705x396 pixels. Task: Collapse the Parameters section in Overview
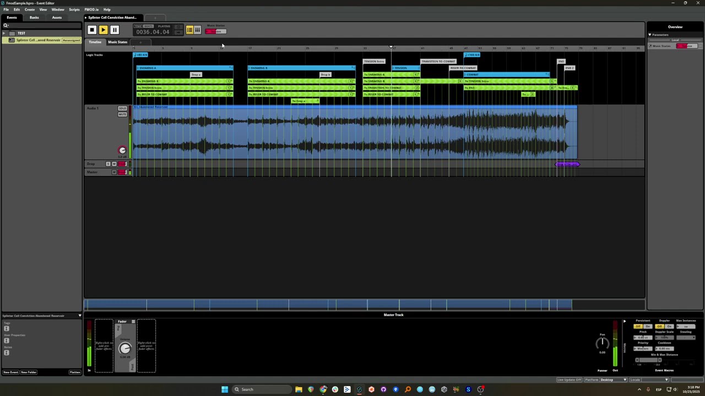(650, 35)
